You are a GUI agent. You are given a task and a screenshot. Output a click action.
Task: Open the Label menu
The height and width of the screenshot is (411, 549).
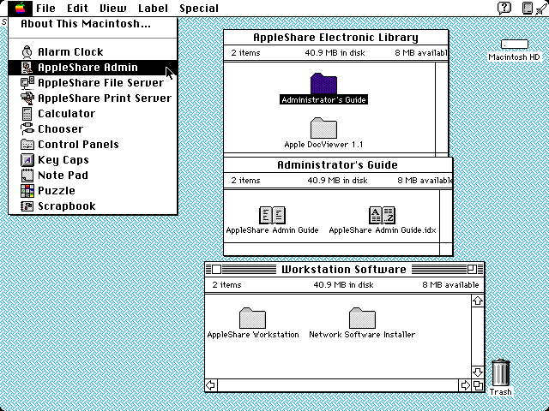[x=153, y=8]
